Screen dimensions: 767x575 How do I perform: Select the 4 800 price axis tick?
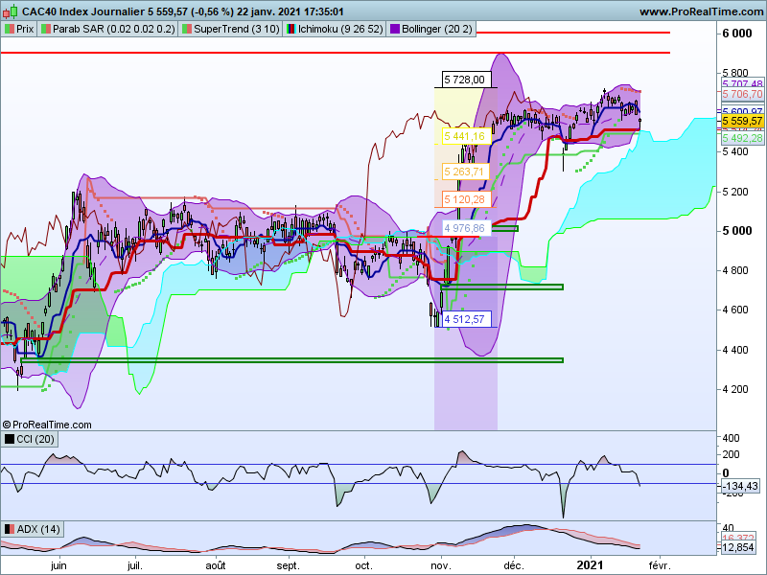735,270
